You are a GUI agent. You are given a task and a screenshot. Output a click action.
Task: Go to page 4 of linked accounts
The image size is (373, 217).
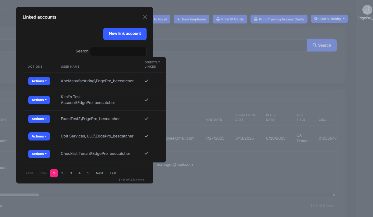pyautogui.click(x=80, y=173)
